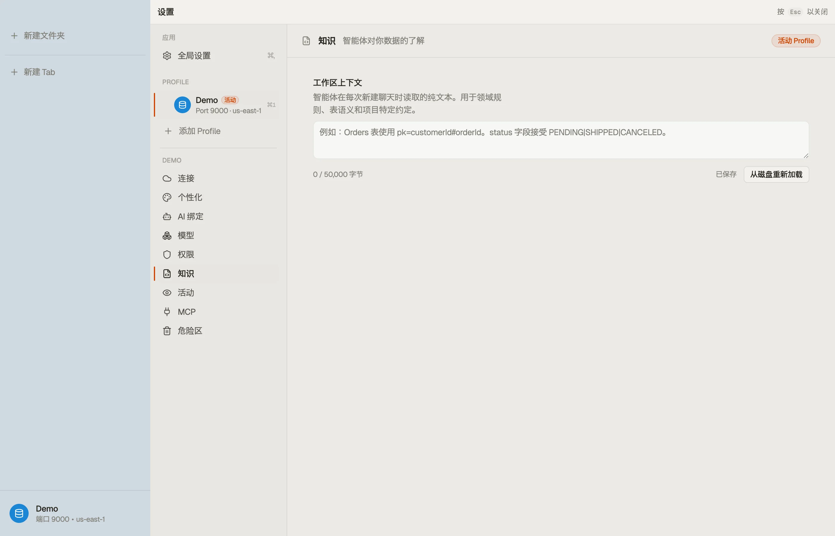Click the 已保存 status text
Image resolution: width=835 pixels, height=536 pixels.
click(x=726, y=174)
